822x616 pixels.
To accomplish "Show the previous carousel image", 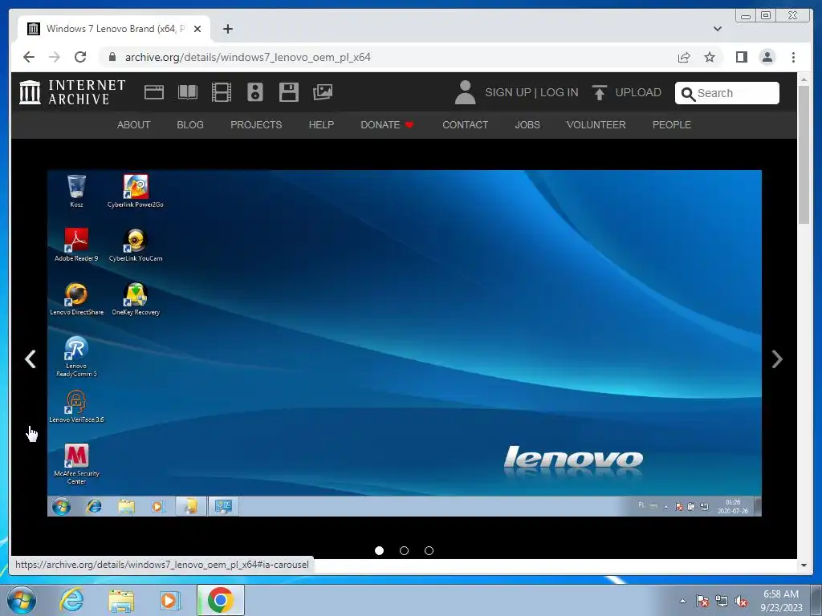I will (31, 359).
